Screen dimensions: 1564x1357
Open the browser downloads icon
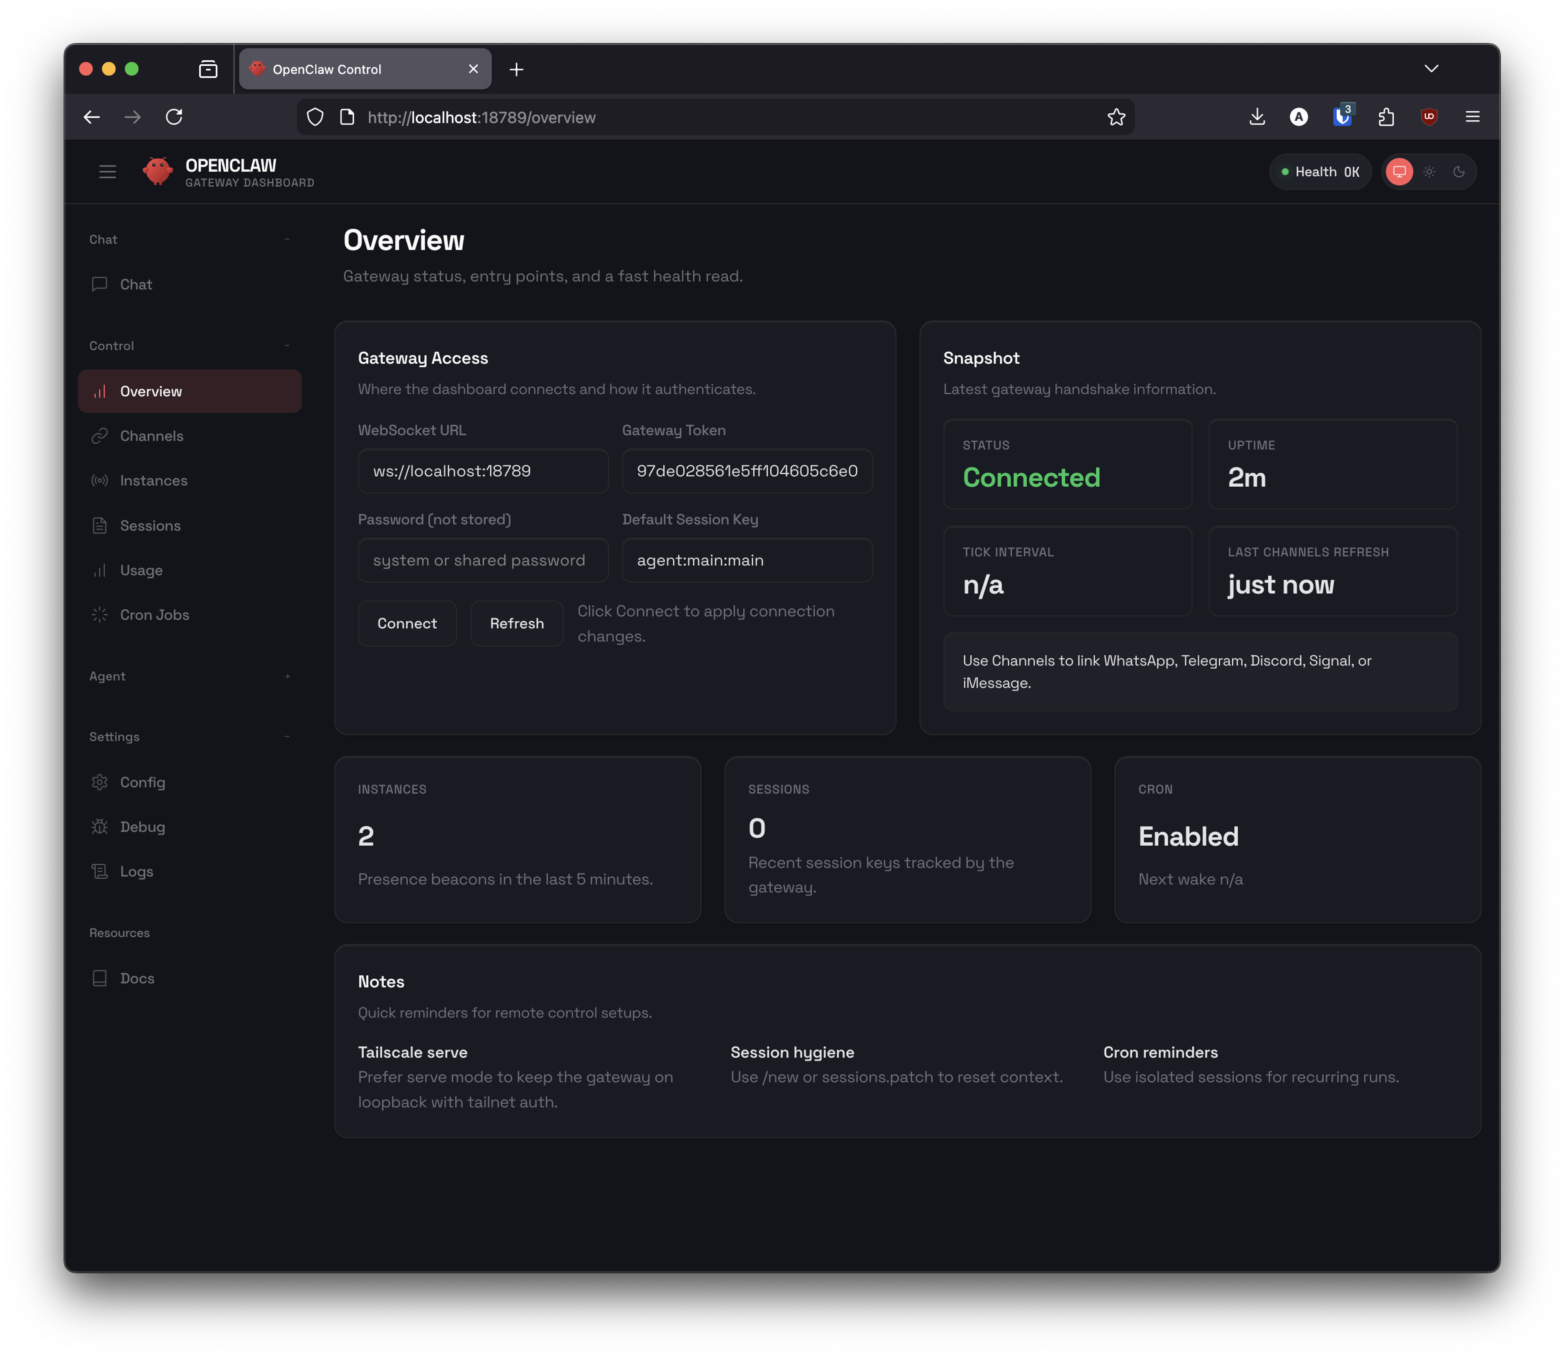[x=1256, y=116]
